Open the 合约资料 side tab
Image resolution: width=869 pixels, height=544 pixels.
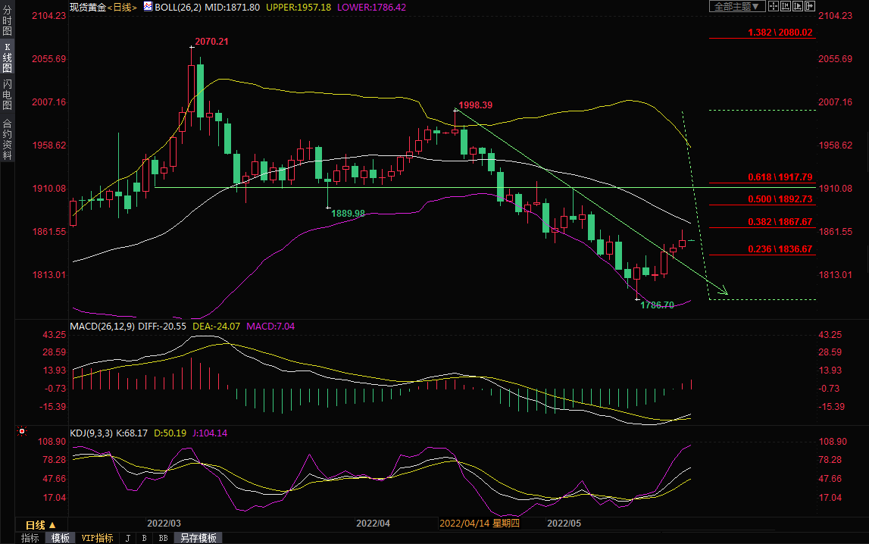(x=7, y=139)
